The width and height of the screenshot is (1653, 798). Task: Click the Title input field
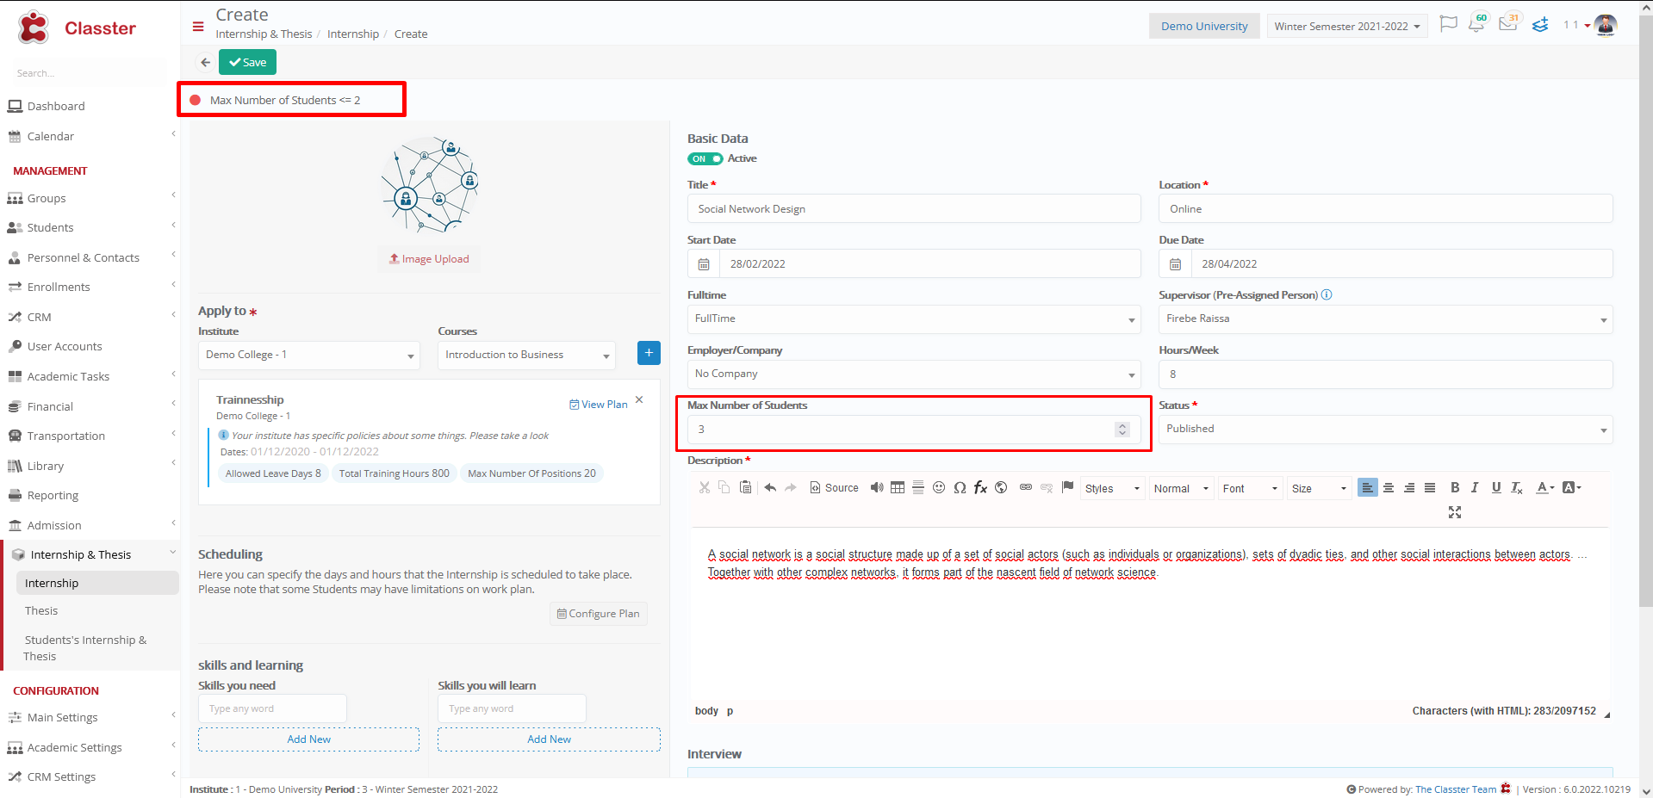[x=914, y=208]
